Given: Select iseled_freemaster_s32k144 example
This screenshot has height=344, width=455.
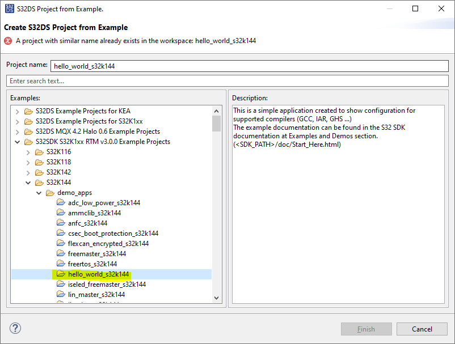Looking at the screenshot, I should [107, 284].
